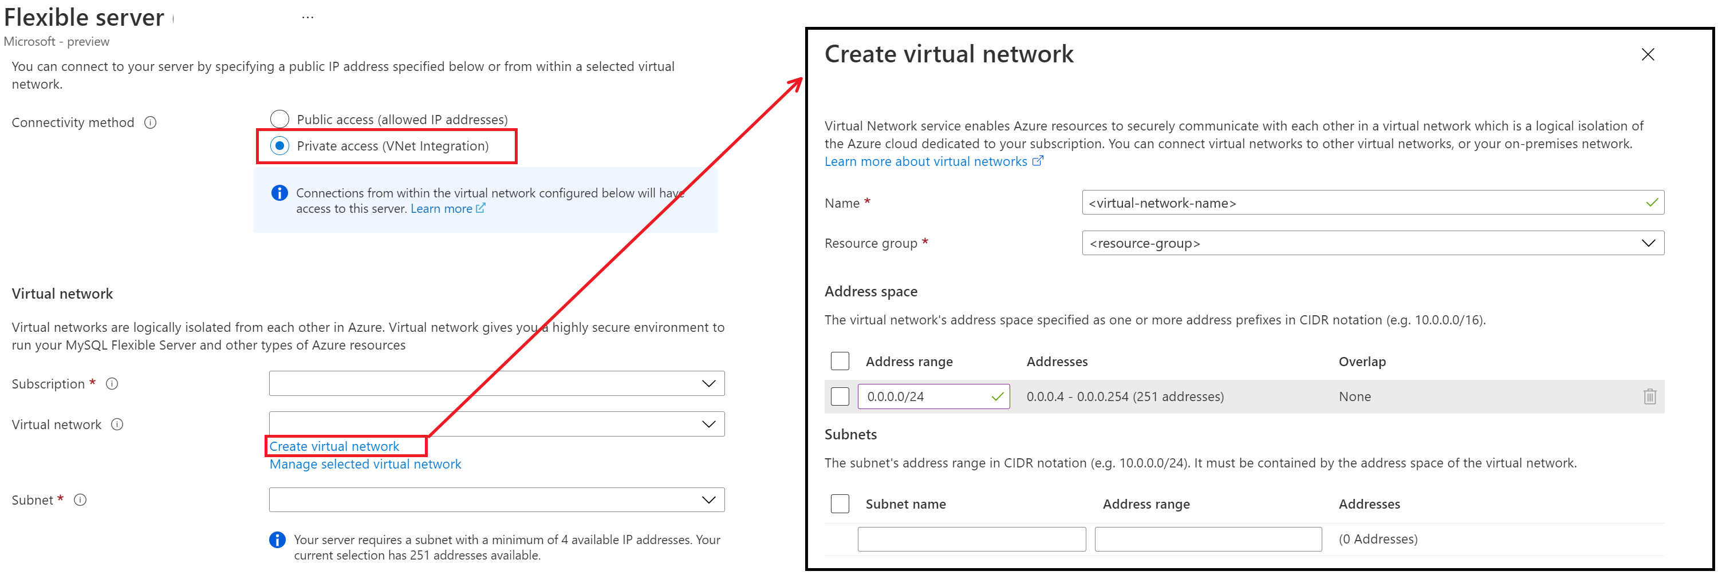The height and width of the screenshot is (587, 1726).
Task: Open the Subscription dropdown
Action: coord(496,384)
